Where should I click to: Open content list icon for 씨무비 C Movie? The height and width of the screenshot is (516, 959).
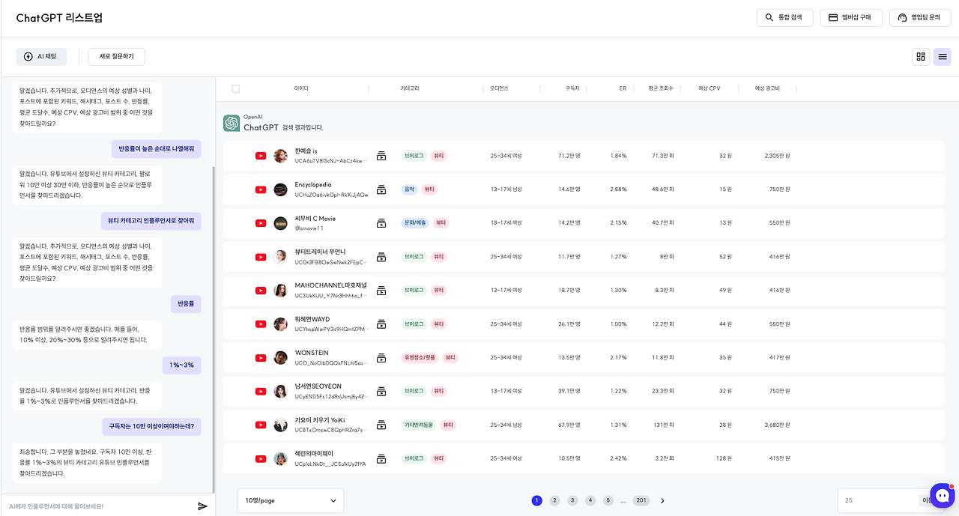tap(381, 223)
